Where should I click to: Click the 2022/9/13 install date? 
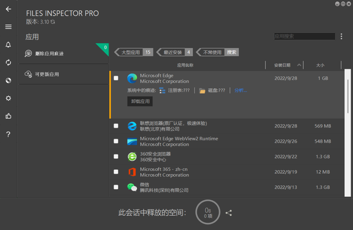click(x=286, y=187)
